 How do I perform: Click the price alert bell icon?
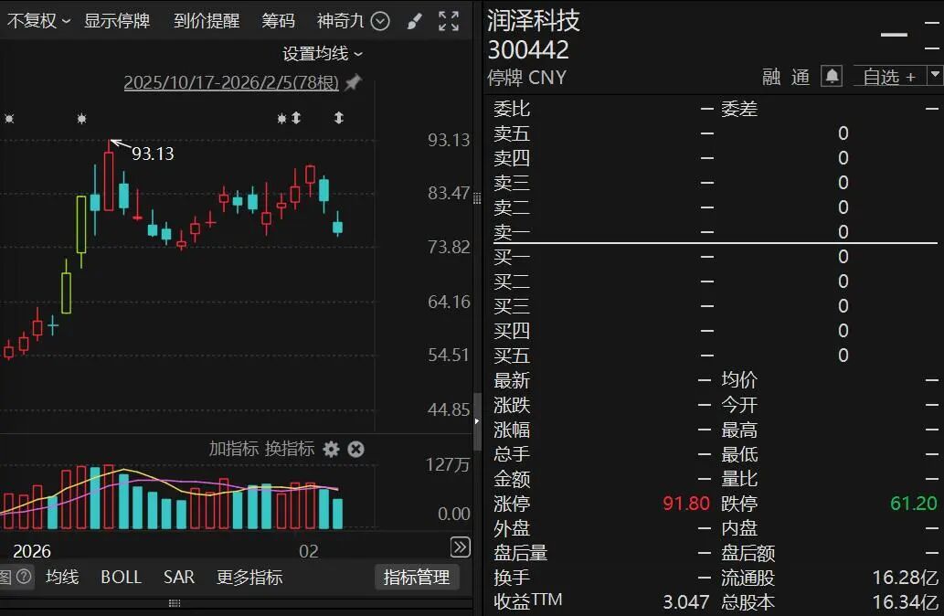pyautogui.click(x=830, y=77)
